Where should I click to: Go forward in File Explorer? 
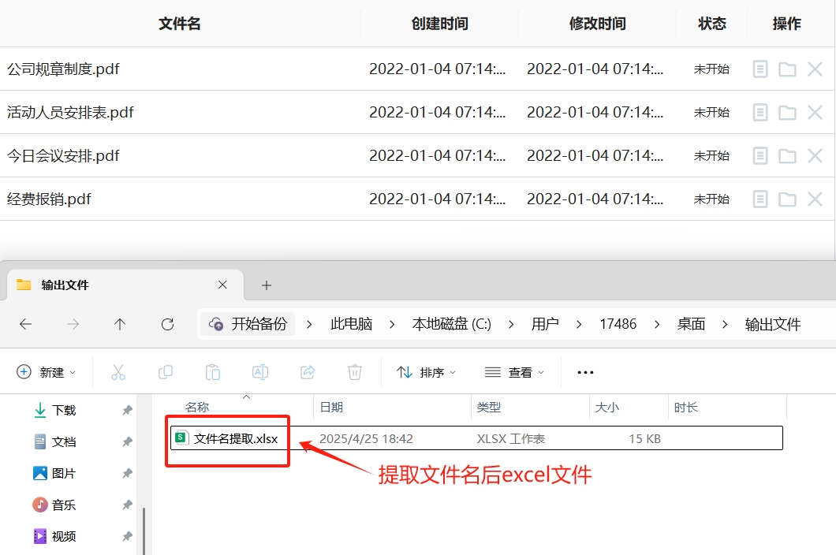coord(73,324)
